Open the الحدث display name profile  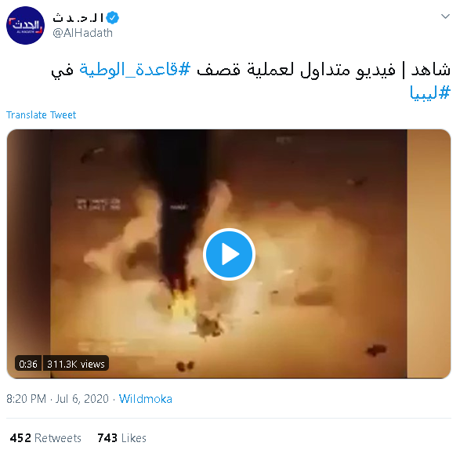78,17
